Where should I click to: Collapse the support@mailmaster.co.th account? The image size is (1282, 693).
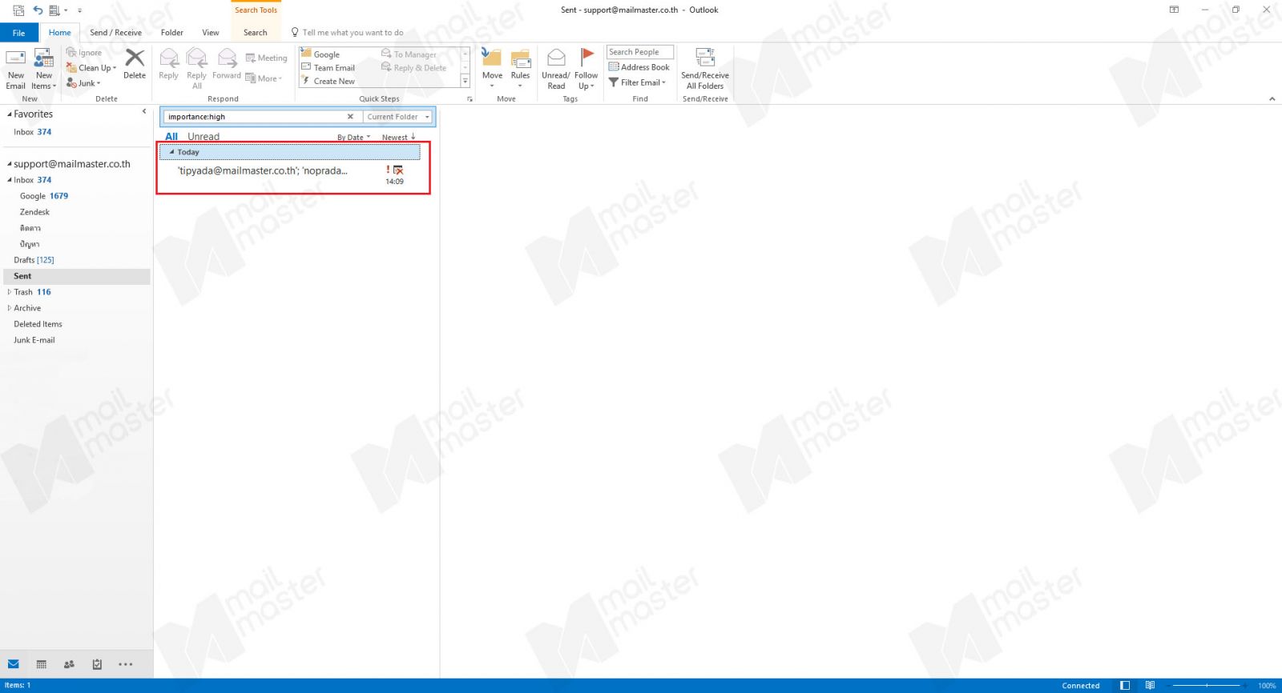[10, 164]
